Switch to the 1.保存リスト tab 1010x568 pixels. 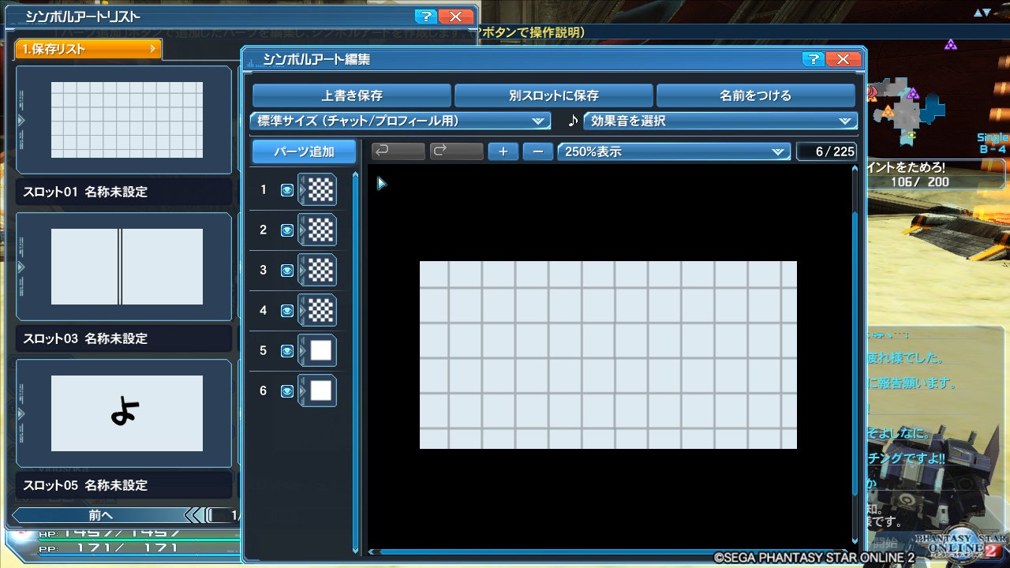88,49
